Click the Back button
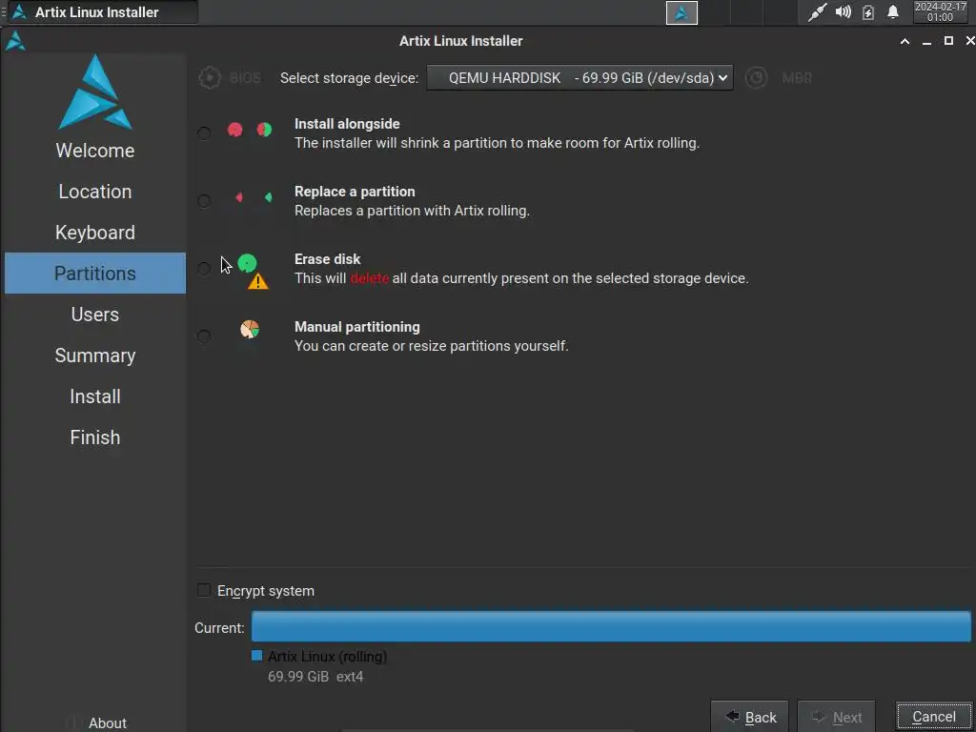976x732 pixels. [x=749, y=717]
